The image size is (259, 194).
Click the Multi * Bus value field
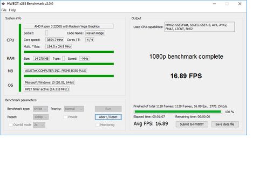pyautogui.click(x=59, y=46)
